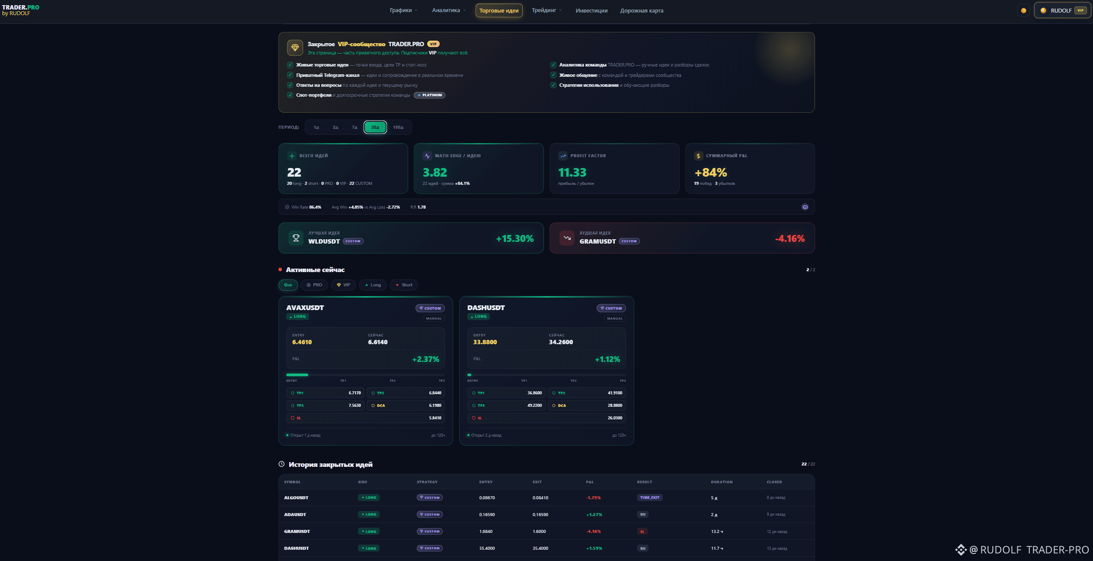The width and height of the screenshot is (1093, 561).
Task: Click the coin avatar beside RUDOLF
Action: (1043, 10)
